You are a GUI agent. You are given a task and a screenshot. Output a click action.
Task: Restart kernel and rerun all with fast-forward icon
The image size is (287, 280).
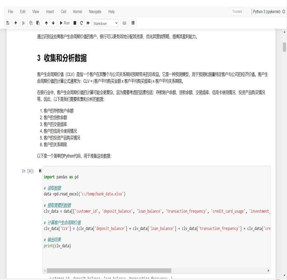click(88, 23)
